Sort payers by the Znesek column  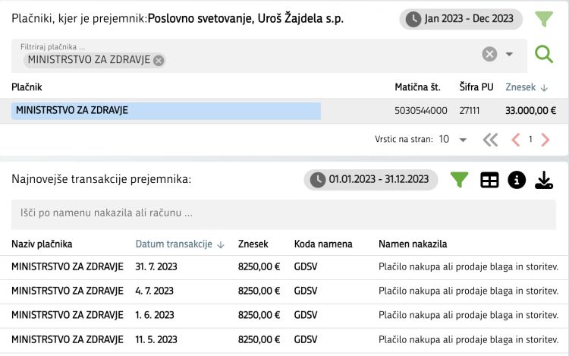point(527,87)
